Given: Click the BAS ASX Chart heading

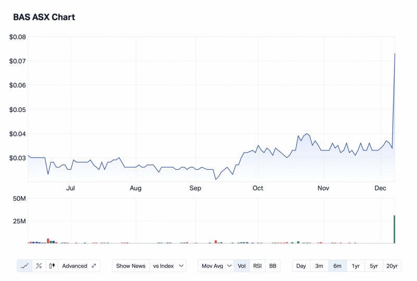Looking at the screenshot, I should (x=44, y=17).
